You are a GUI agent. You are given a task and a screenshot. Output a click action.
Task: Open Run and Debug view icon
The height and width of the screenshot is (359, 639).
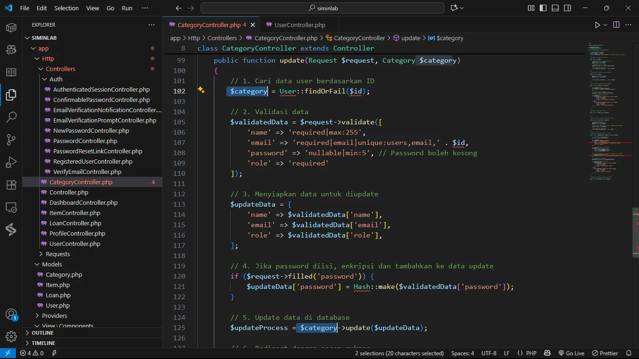coord(11,162)
